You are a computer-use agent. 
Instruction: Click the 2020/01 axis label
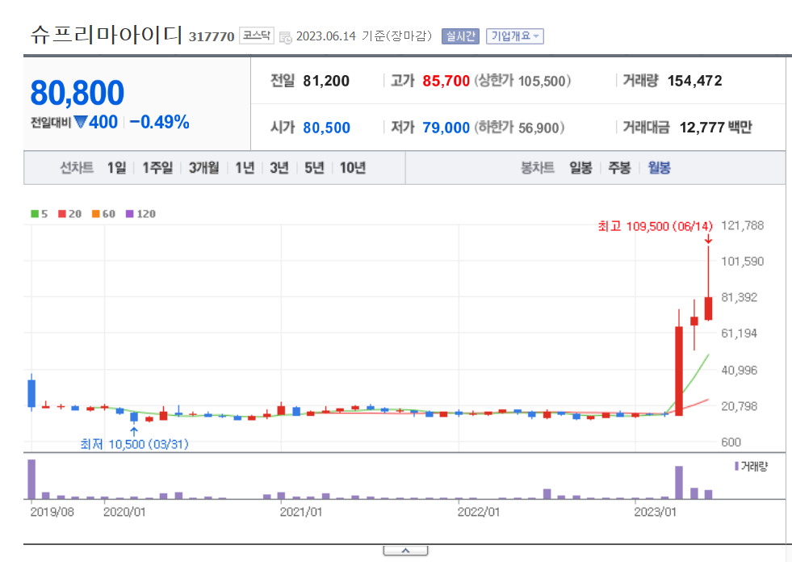tap(124, 512)
